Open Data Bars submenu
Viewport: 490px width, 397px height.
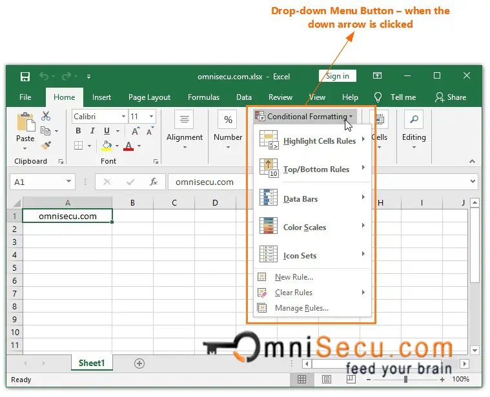[312, 198]
